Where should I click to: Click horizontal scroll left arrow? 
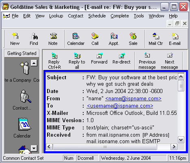(49, 146)
